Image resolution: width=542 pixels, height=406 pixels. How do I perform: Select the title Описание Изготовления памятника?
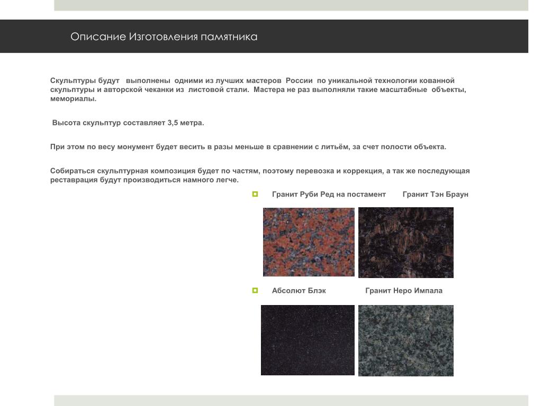coord(164,36)
